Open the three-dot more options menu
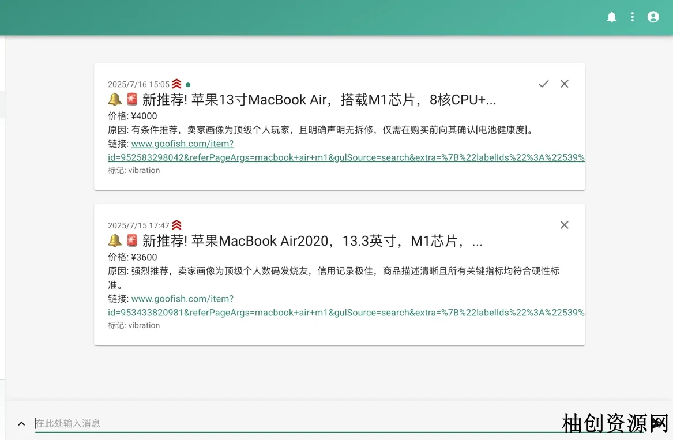Viewport: 673px width, 440px height. 633,17
